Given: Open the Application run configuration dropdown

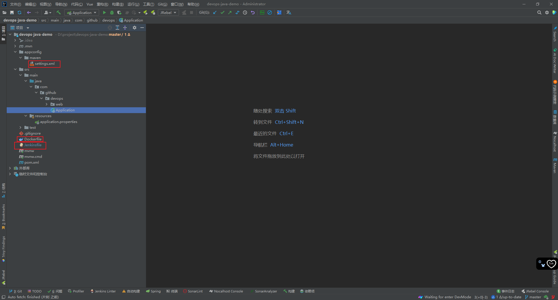Looking at the screenshot, I should coord(82,12).
